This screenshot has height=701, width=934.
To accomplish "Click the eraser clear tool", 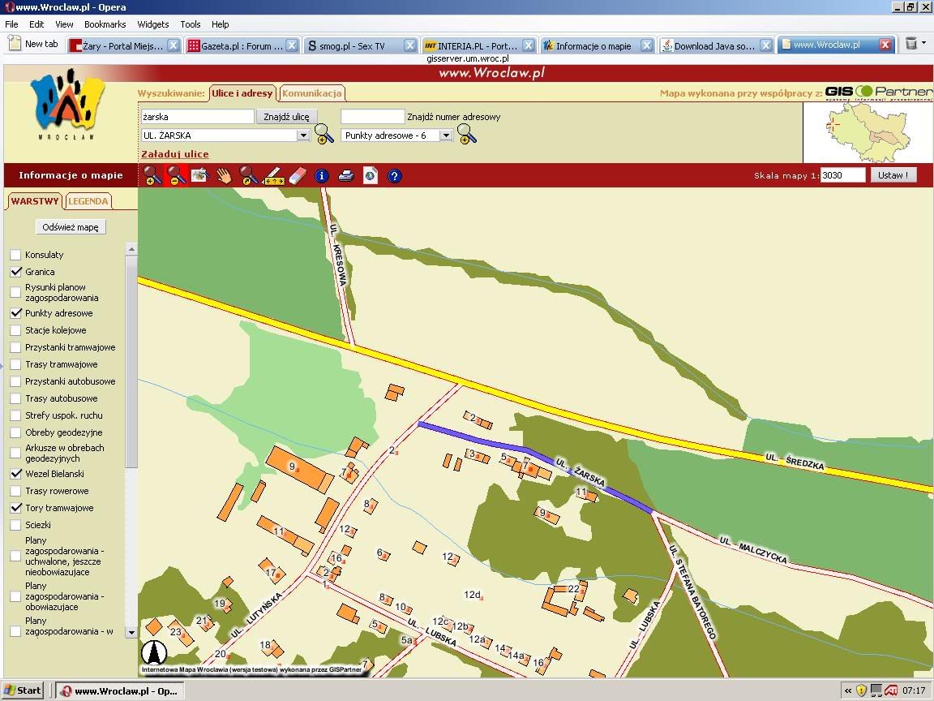I will [298, 175].
